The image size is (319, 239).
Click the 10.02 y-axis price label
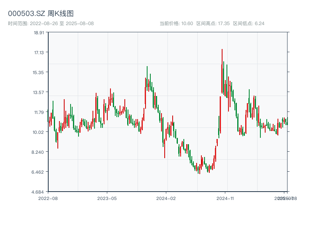point(39,132)
